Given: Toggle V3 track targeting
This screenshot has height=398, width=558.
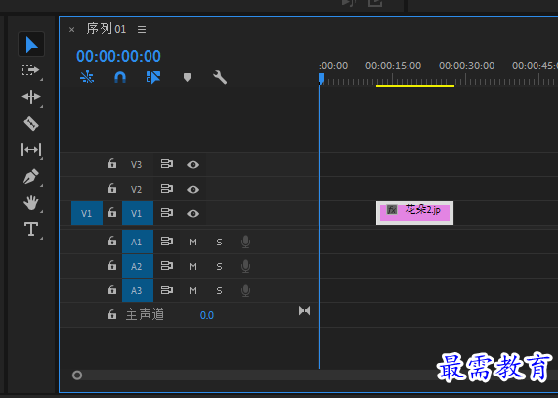Looking at the screenshot, I should (x=136, y=164).
